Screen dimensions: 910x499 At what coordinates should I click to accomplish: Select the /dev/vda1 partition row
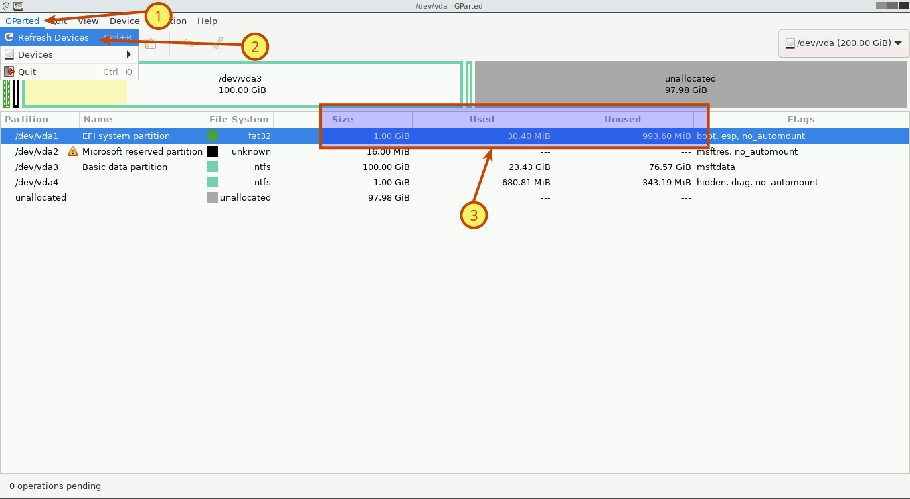tap(455, 136)
